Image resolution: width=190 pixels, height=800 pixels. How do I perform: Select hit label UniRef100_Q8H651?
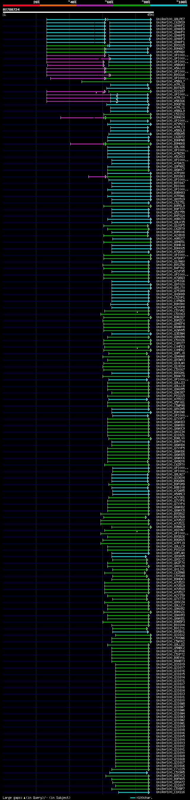coord(170,242)
